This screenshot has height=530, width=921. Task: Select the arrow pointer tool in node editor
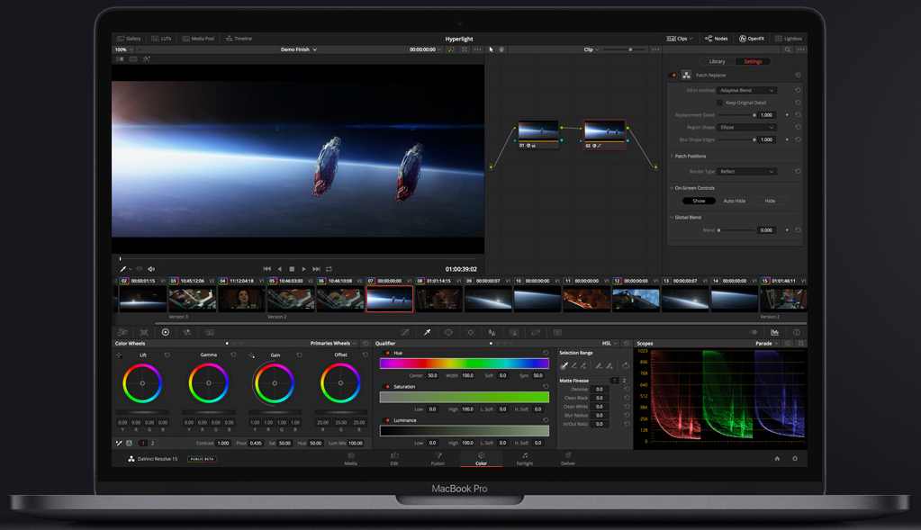pos(491,49)
